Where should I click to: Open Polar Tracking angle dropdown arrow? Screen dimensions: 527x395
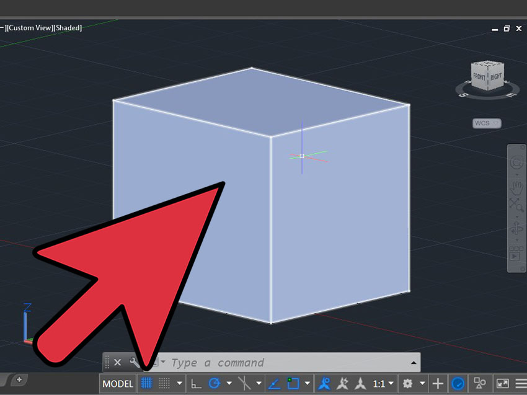229,383
